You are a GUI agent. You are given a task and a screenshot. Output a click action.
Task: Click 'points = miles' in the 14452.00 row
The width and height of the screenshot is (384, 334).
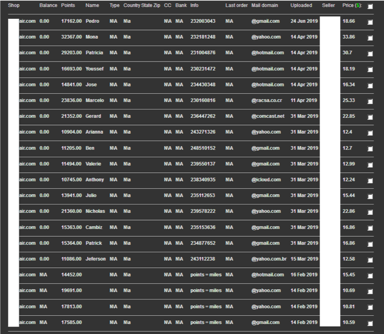click(x=206, y=275)
